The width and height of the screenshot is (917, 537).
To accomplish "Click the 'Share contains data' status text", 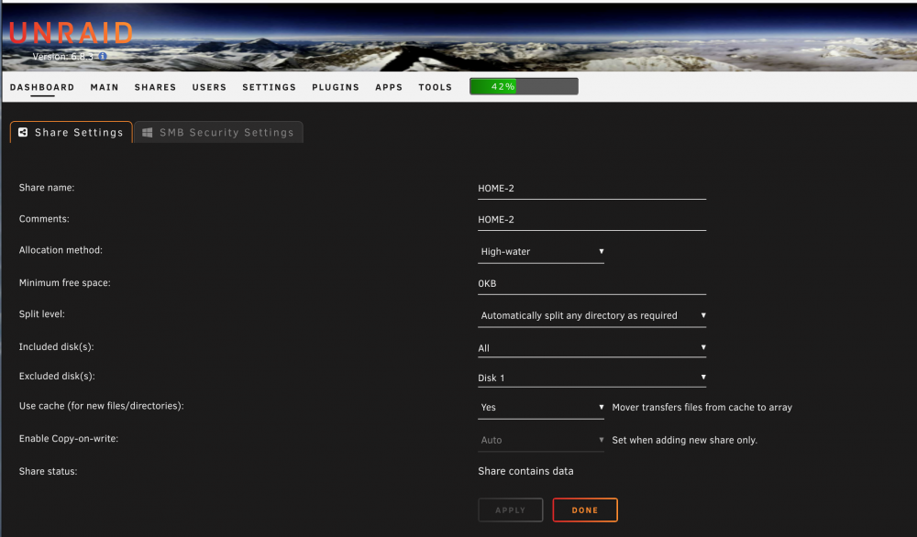I will pos(525,471).
